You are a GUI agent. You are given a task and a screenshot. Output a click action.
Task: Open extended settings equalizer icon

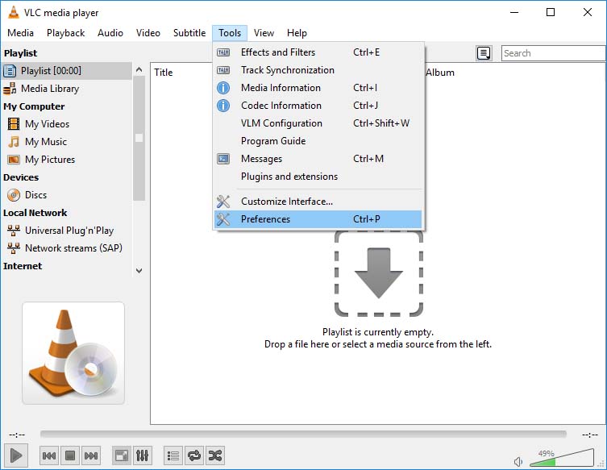coord(142,455)
